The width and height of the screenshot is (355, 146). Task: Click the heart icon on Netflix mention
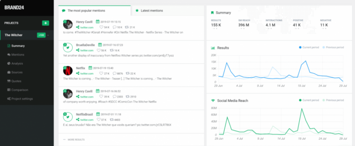pyautogui.click(x=101, y=73)
